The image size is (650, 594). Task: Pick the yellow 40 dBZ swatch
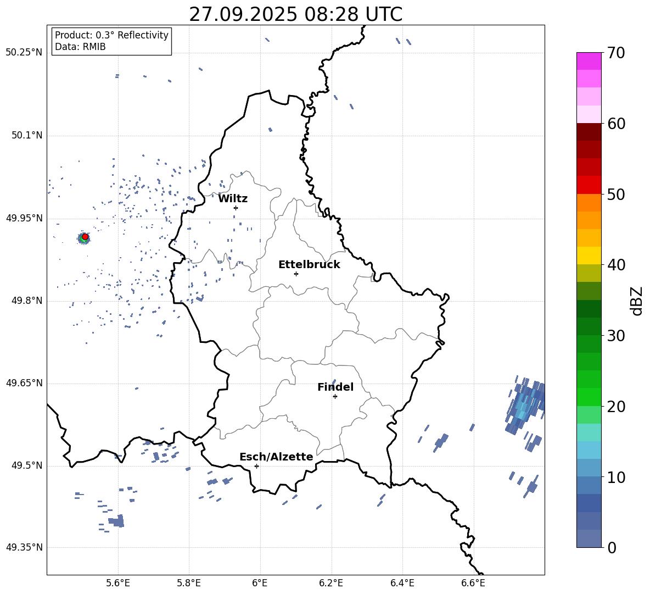click(589, 256)
